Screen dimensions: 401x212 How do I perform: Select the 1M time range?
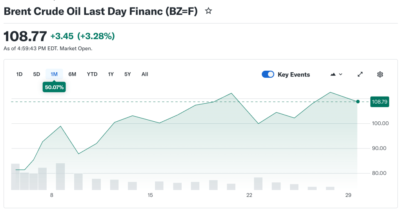pyautogui.click(x=54, y=74)
